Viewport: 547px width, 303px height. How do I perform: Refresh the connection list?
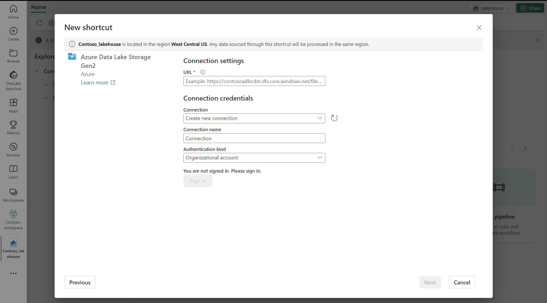point(334,118)
